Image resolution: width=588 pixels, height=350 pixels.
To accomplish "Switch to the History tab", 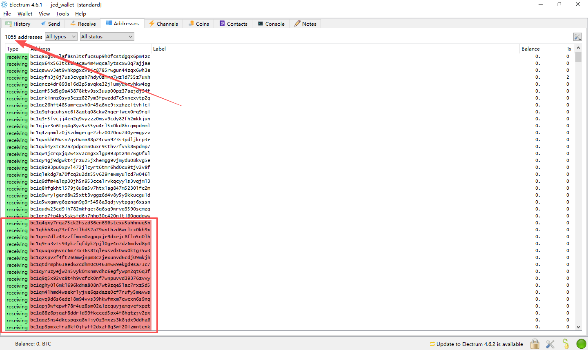I will (x=18, y=24).
